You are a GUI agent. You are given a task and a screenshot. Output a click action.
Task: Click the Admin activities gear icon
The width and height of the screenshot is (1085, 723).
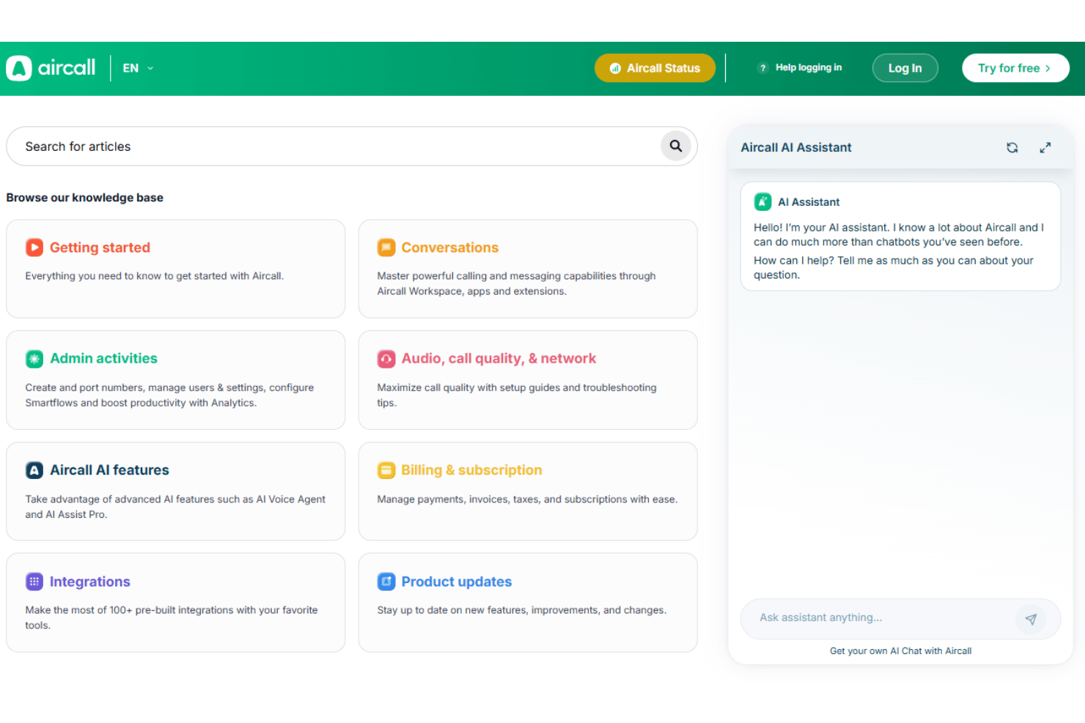[x=34, y=359]
